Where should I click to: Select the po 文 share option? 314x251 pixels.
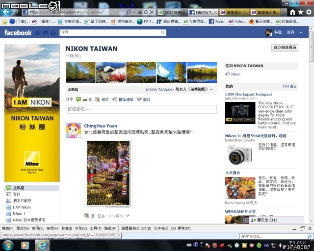(84, 100)
